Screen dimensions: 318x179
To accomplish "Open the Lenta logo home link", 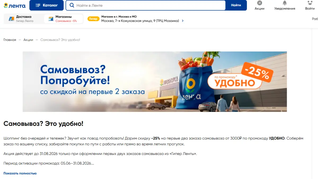I will pyautogui.click(x=15, y=5).
